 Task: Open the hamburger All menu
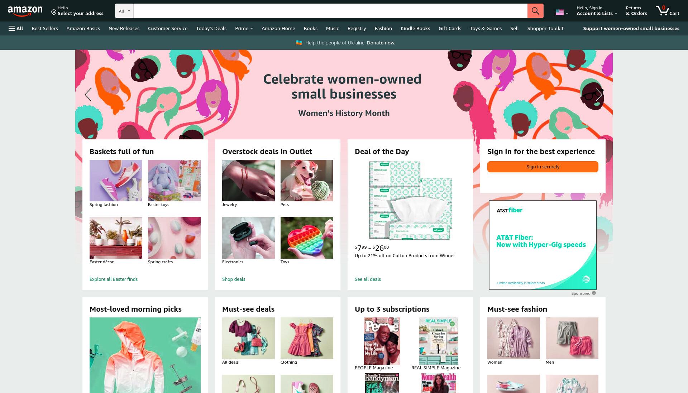click(x=16, y=28)
